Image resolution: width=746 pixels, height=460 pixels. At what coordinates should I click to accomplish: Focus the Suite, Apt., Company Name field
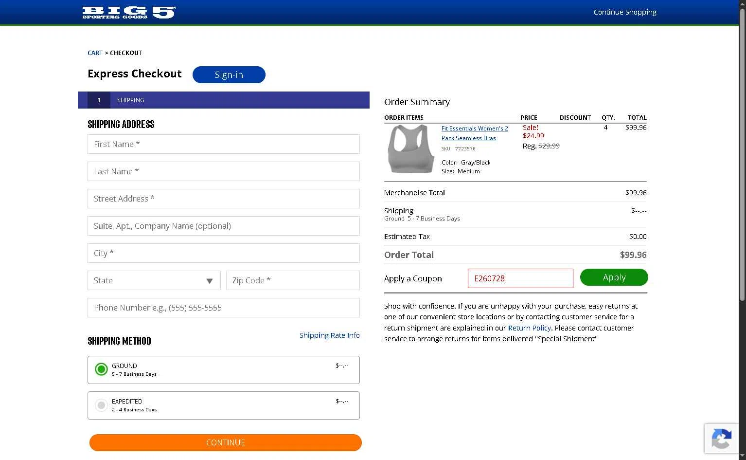[x=224, y=226]
